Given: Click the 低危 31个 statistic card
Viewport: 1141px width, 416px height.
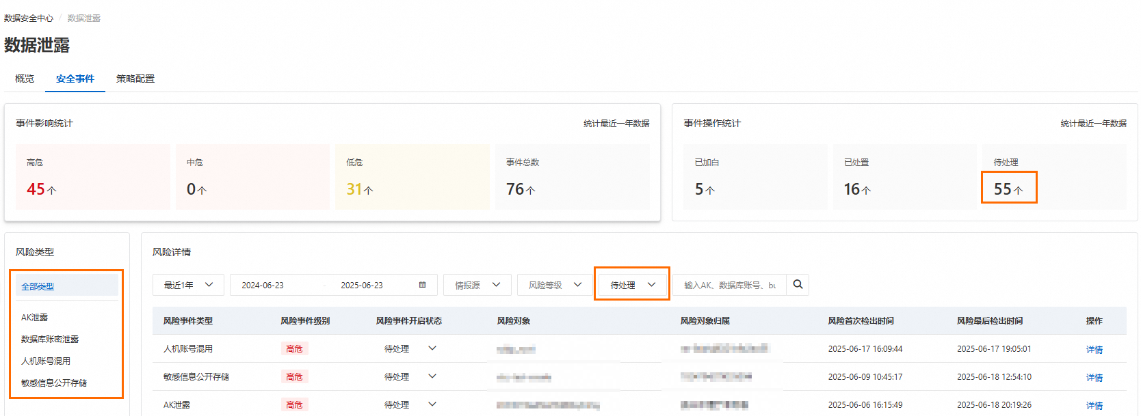Looking at the screenshot, I should (x=412, y=176).
